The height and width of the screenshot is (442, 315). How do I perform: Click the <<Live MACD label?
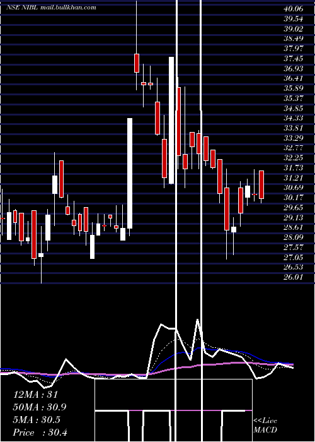click(x=265, y=426)
